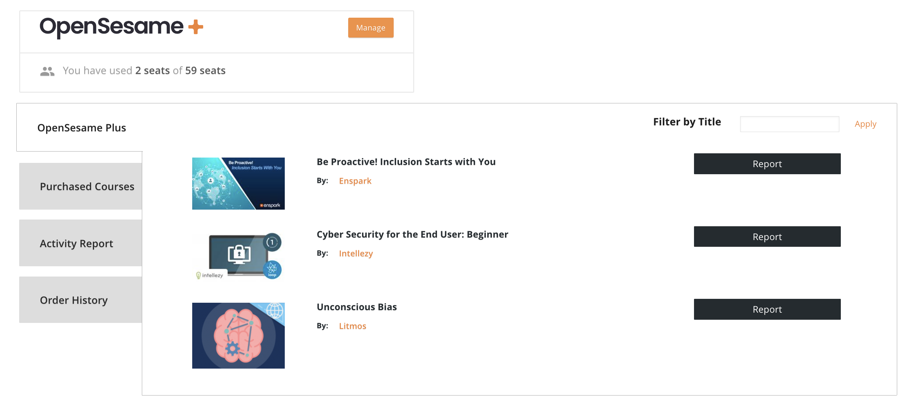View Report for Unconscious Bias course
The width and height of the screenshot is (916, 404).
(x=767, y=309)
